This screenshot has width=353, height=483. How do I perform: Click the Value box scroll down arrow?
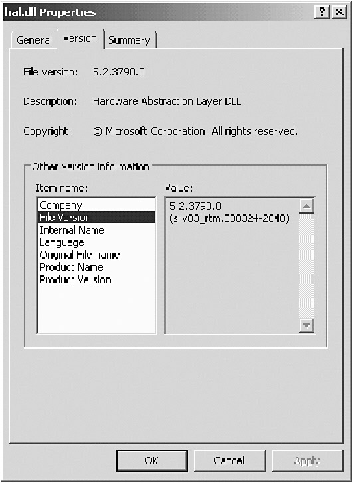click(x=306, y=325)
